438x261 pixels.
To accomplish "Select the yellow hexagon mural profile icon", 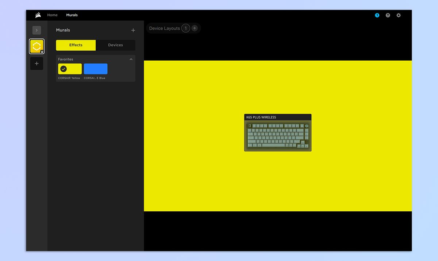I will [36, 47].
